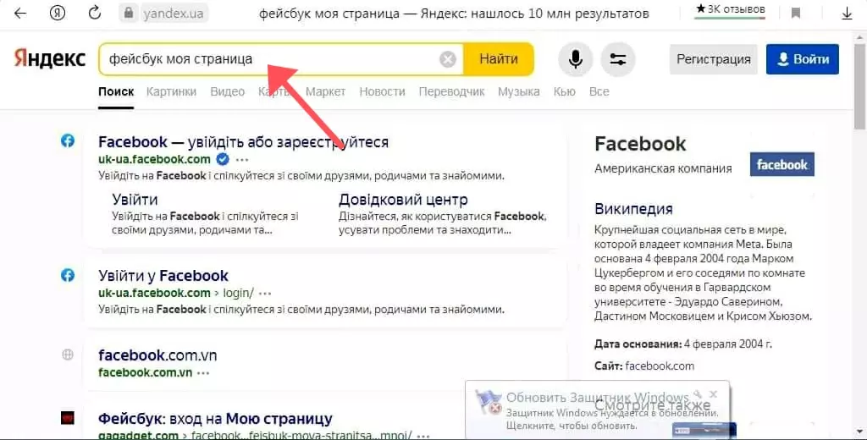
Task: Click 'Обновить Защитник Windows' notification
Action: 598,398
